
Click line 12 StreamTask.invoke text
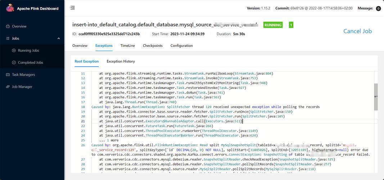click(x=179, y=78)
